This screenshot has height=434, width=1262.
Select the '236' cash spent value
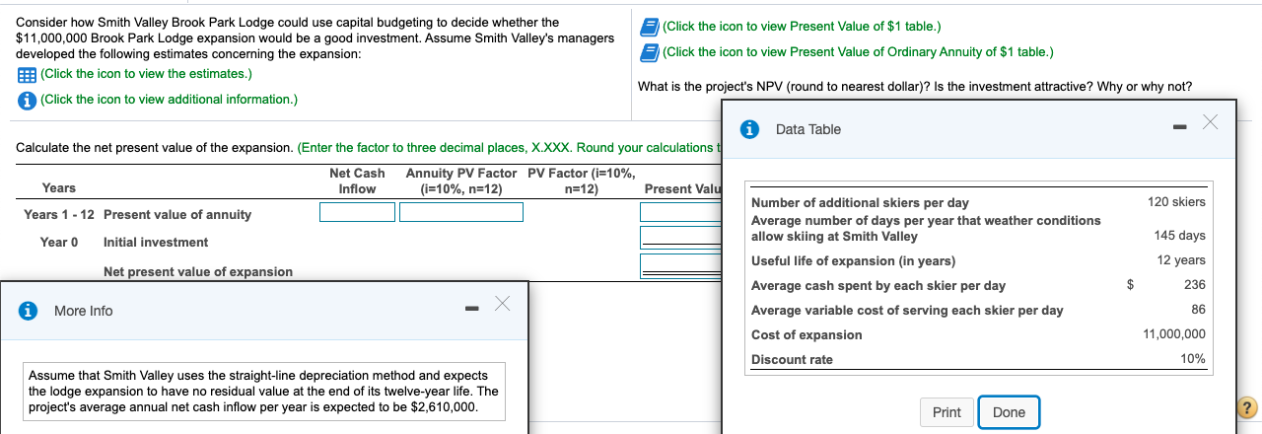[1195, 285]
